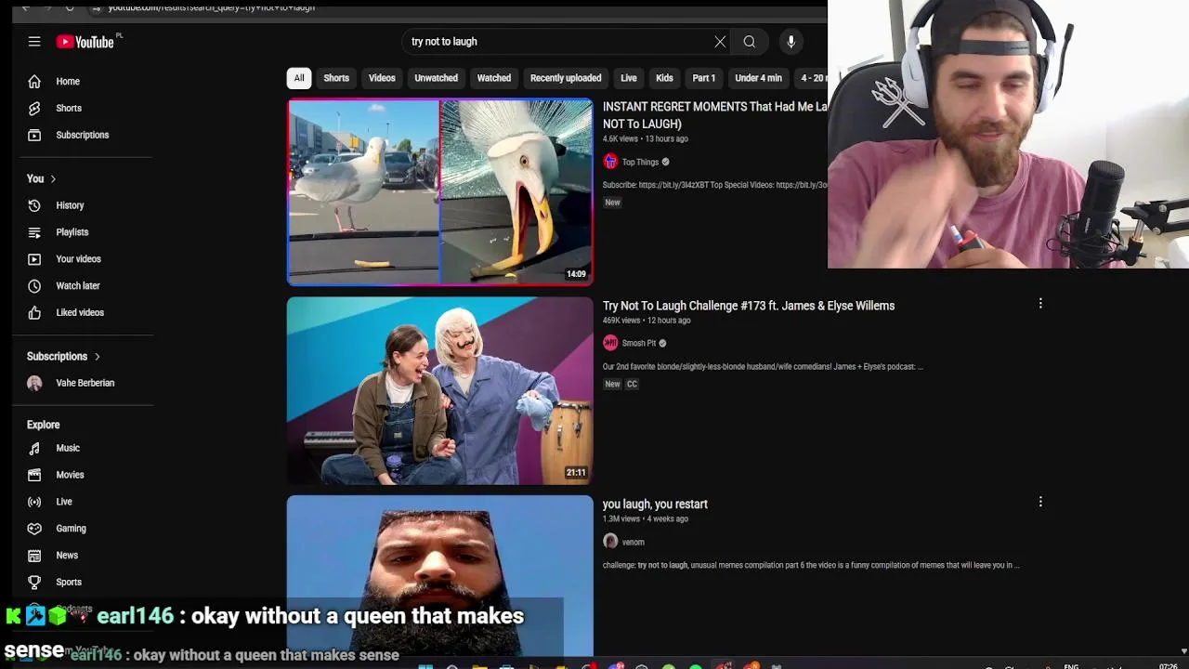Open the venom channel name
1189x669 pixels.
tap(633, 543)
